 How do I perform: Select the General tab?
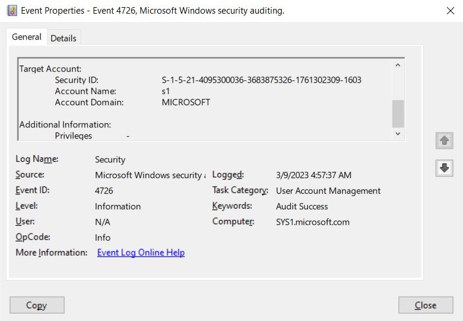(27, 37)
